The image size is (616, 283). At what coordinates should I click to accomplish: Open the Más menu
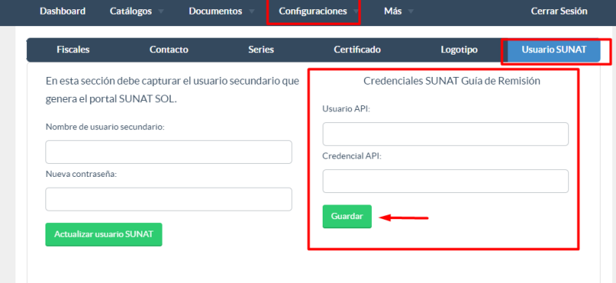click(393, 12)
